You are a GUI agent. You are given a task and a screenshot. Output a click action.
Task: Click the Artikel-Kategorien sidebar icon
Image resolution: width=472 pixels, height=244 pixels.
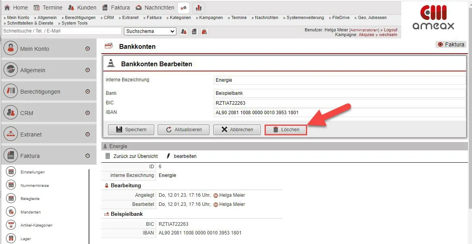coord(11,225)
